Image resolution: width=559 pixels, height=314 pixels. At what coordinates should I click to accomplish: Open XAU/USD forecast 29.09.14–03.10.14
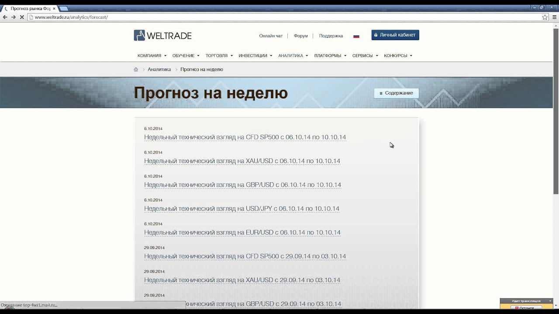pos(242,280)
